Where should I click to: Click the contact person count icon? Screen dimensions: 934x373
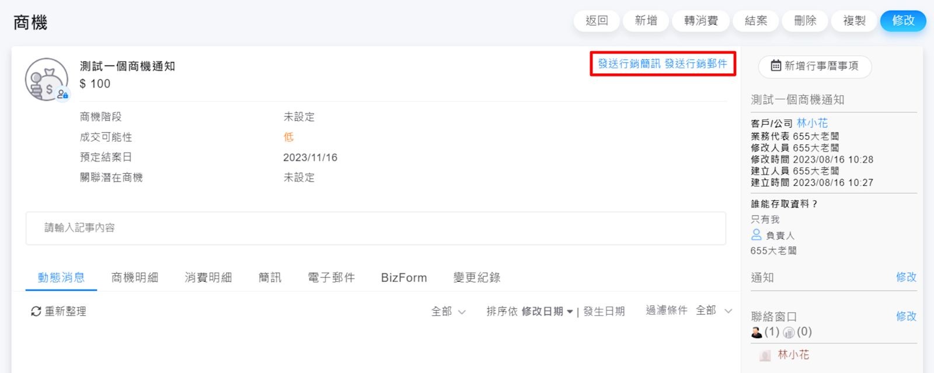click(x=757, y=332)
